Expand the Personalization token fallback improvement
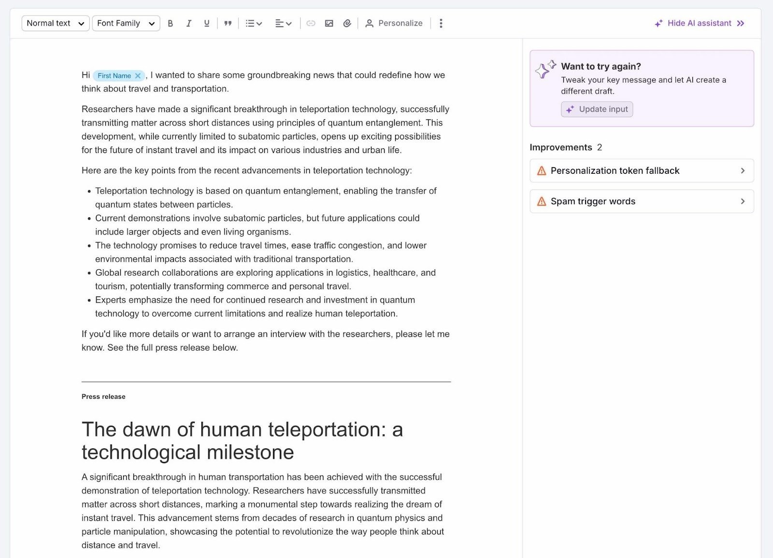This screenshot has width=773, height=558. pyautogui.click(x=641, y=170)
